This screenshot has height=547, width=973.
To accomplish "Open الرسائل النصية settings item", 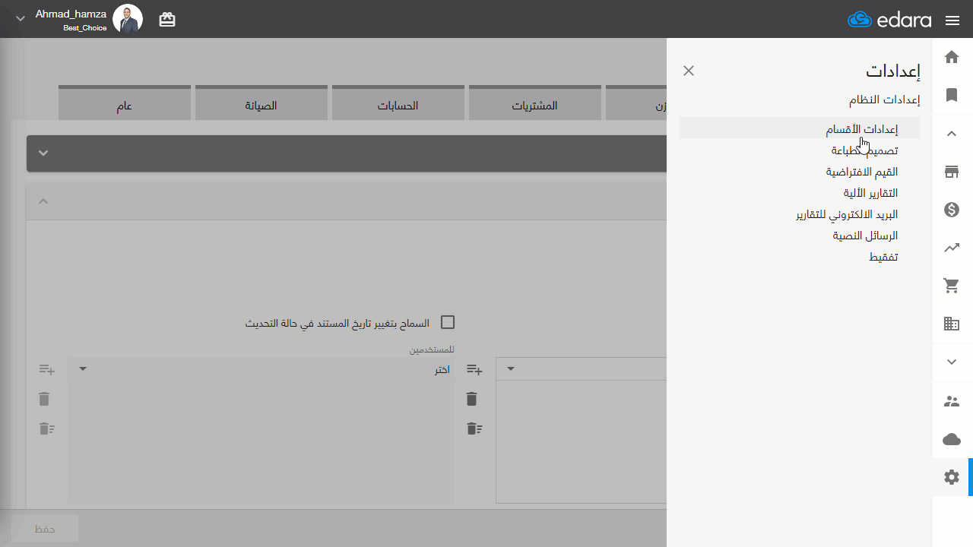I will pos(865,236).
